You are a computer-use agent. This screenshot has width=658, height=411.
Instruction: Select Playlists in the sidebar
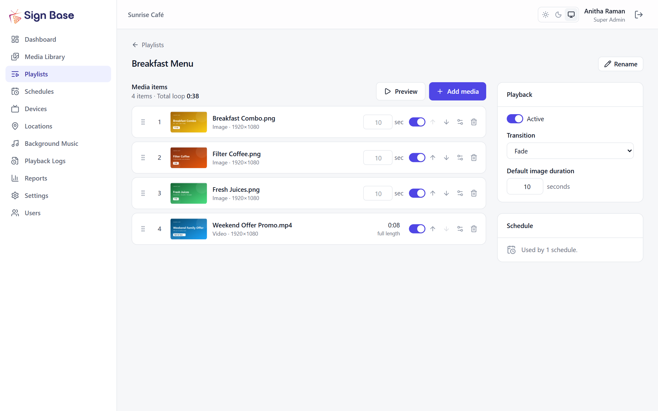click(x=58, y=74)
